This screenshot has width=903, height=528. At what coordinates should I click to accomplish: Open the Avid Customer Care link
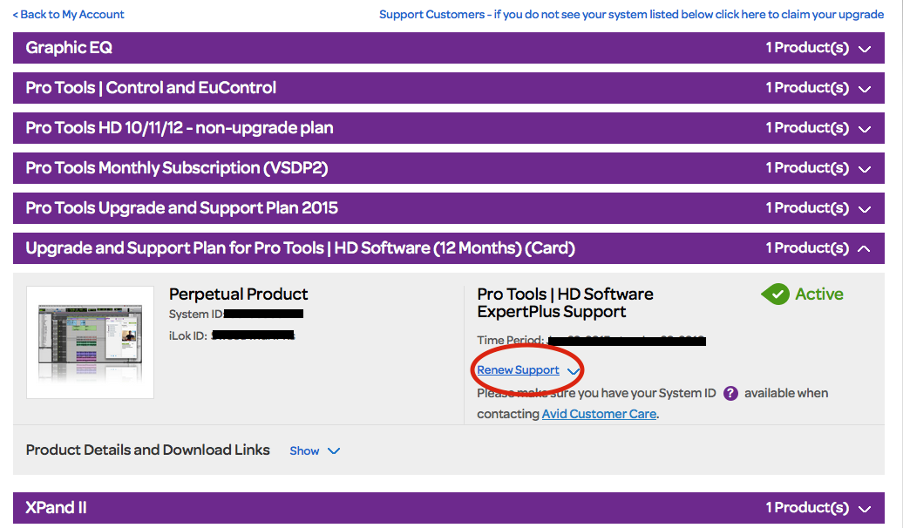[599, 414]
